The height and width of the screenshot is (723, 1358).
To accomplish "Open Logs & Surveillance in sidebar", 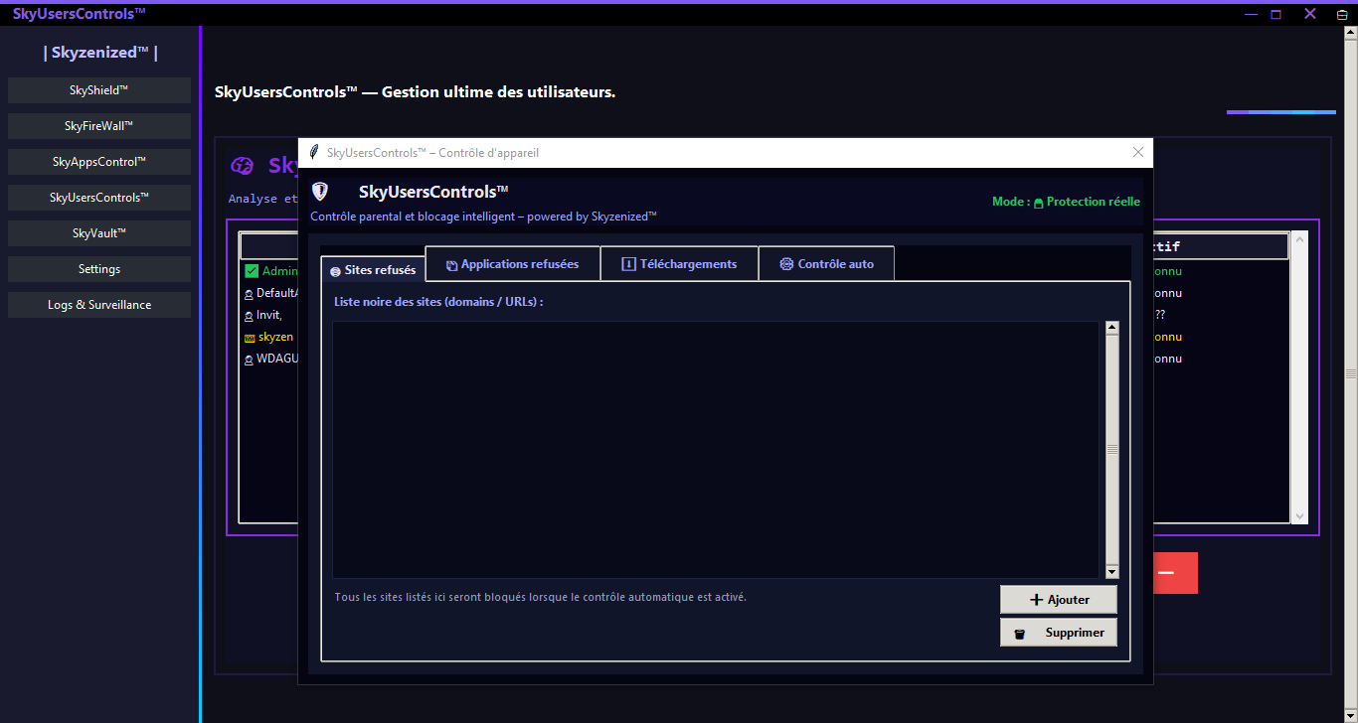I will tap(99, 305).
